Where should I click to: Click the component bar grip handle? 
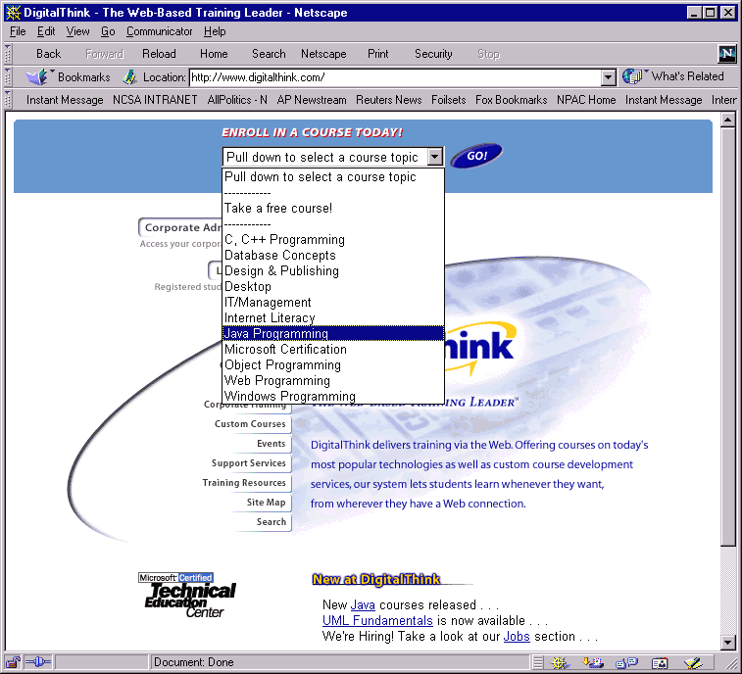[x=537, y=662]
